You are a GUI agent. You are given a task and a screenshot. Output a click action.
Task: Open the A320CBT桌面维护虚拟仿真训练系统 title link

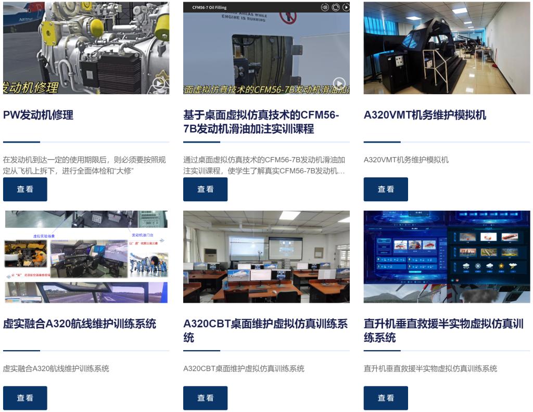point(265,330)
